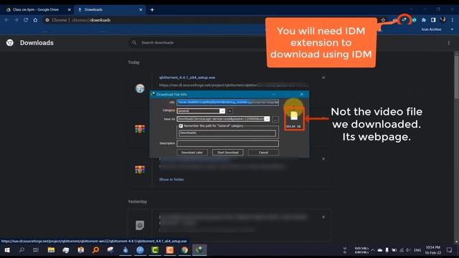Browse for save location with ellipsis button

point(275,119)
